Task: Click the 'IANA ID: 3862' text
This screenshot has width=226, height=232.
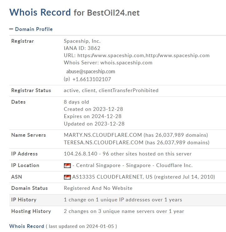Action: 82,48
